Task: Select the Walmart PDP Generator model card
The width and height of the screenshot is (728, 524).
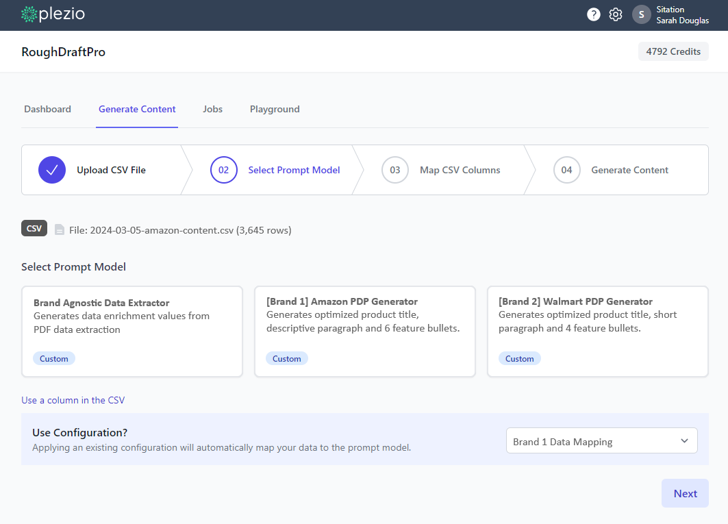Action: [597, 332]
